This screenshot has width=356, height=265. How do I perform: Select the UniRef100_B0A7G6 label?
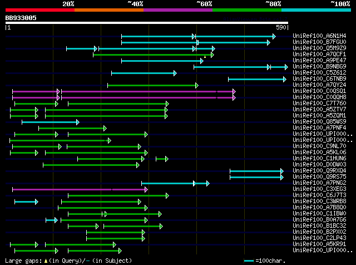pos(319,220)
